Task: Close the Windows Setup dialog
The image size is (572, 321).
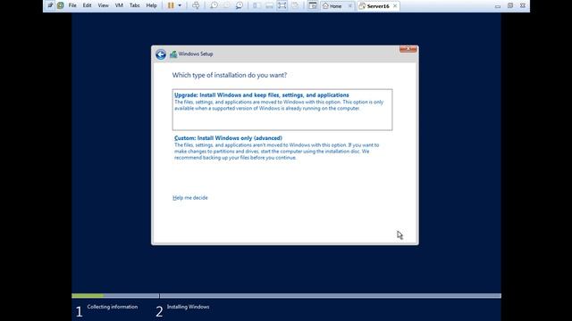Action: point(408,49)
